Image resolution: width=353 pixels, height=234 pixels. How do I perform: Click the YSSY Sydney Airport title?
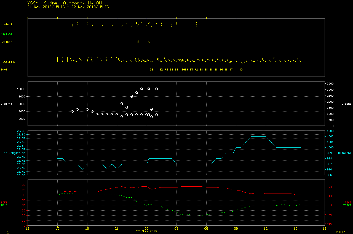point(65,3)
